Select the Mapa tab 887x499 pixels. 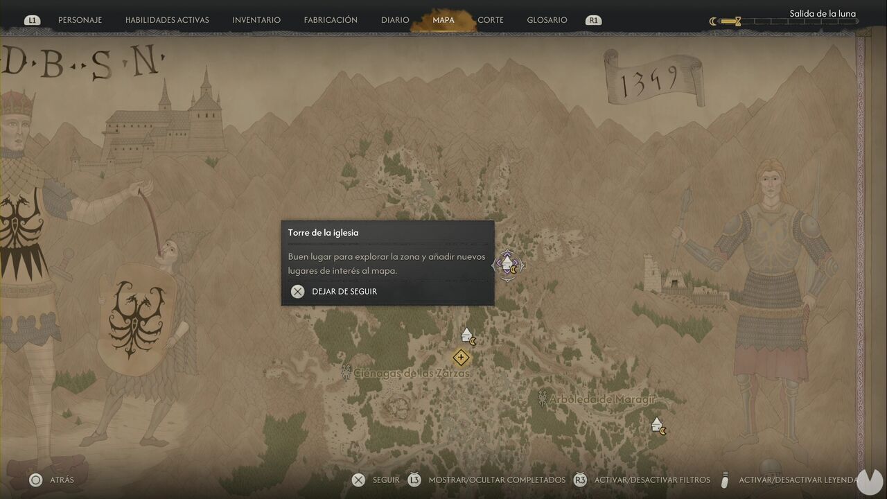(443, 20)
